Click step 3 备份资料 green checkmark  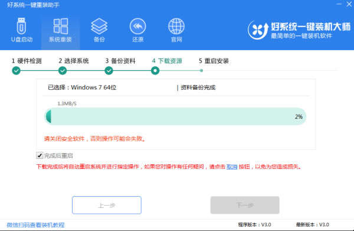tap(109, 71)
